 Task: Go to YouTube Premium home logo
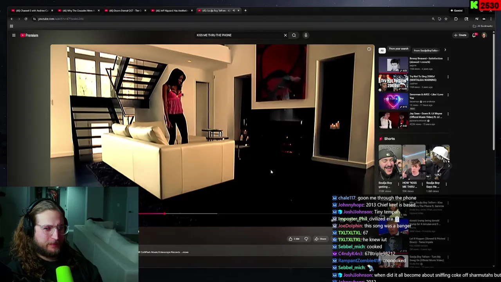point(29,35)
